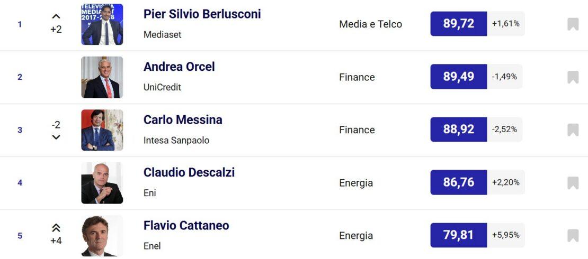The width and height of the screenshot is (588, 259).
Task: Click the 89,72 score badge
Action: [458, 24]
